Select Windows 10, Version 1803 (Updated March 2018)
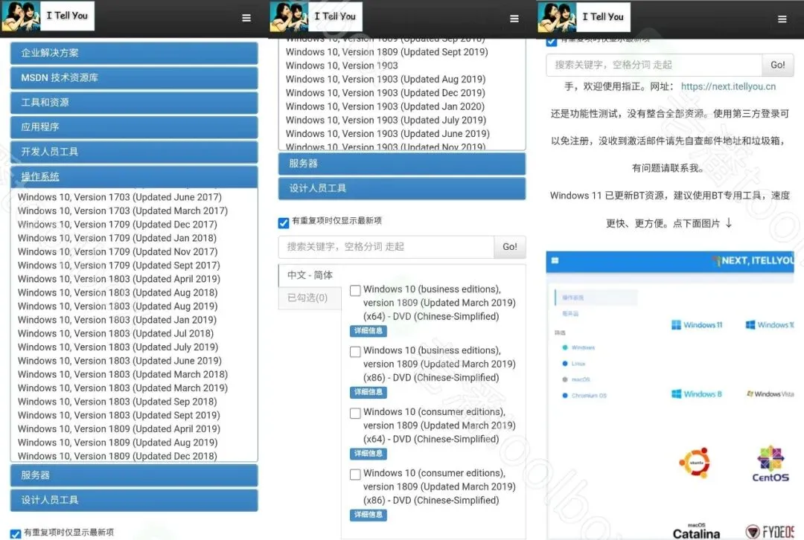The width and height of the screenshot is (804, 540). coord(123,375)
